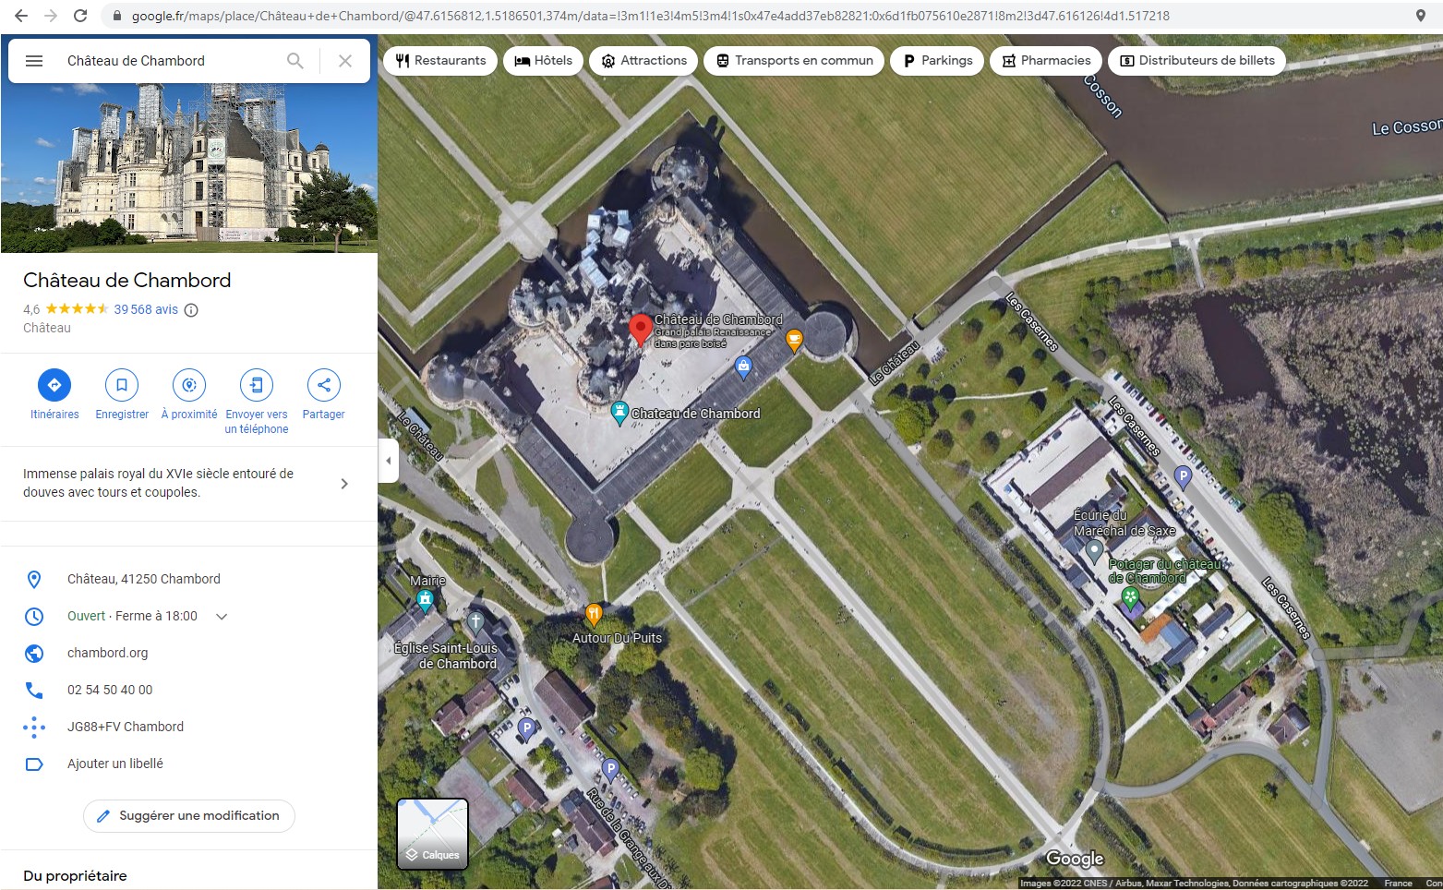Select the Parkings filter chip
Image resolution: width=1443 pixels, height=890 pixels.
click(937, 61)
